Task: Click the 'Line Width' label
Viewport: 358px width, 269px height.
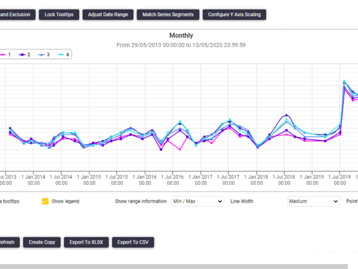Action: (x=242, y=201)
